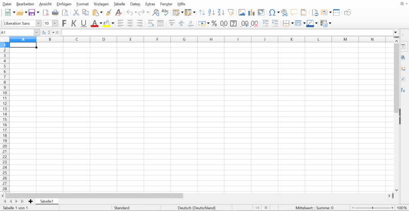Click the zoom slider in the status bar
This screenshot has height=211, width=409.
click(x=375, y=208)
